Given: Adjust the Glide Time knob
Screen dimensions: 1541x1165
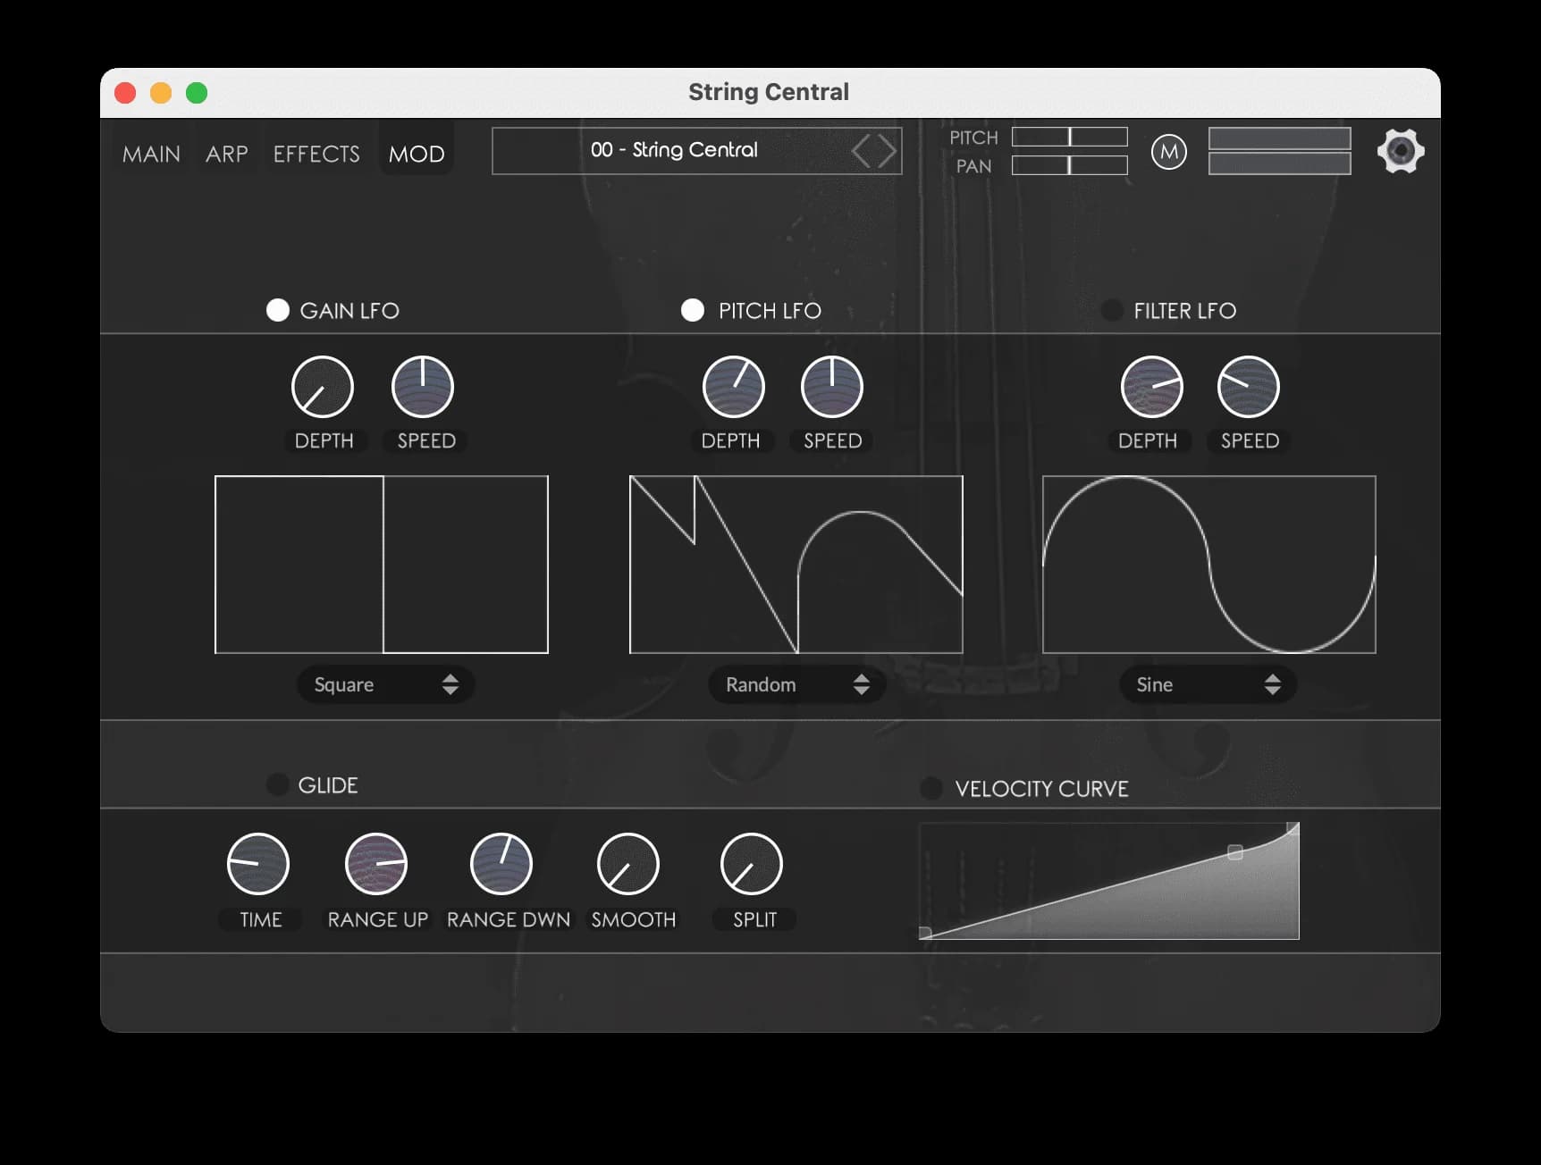Looking at the screenshot, I should (259, 865).
